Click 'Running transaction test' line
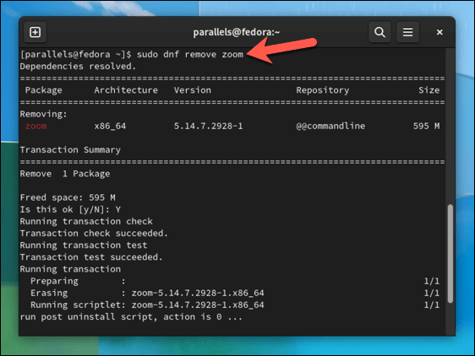Viewport: 475px width, 356px height. [84, 245]
